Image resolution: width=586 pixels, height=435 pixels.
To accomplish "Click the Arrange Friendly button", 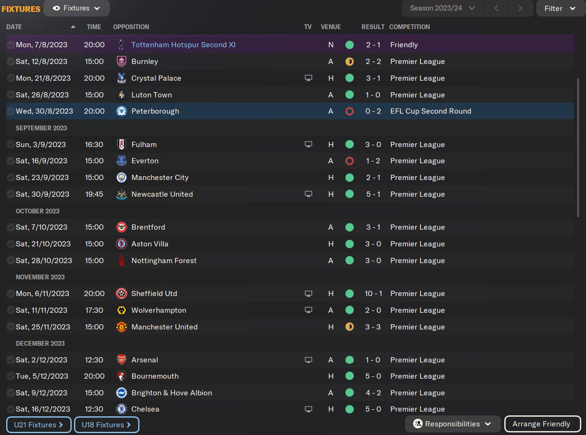I will pyautogui.click(x=541, y=424).
